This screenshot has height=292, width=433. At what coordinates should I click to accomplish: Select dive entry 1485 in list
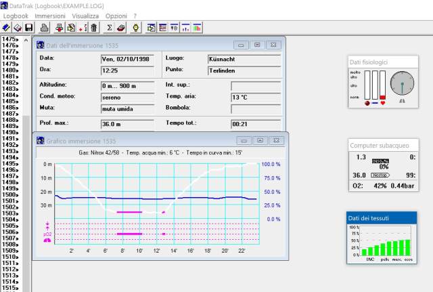(9, 102)
